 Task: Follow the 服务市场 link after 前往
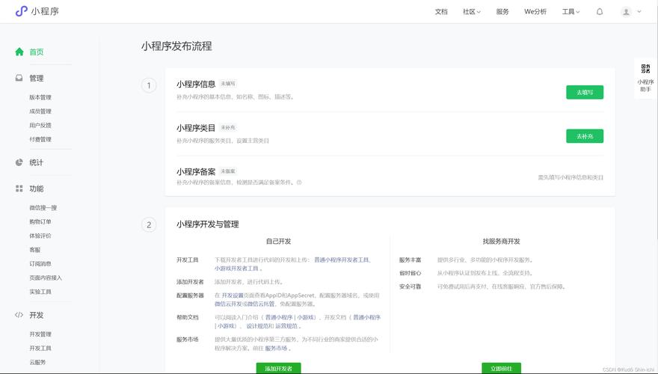pos(276,348)
